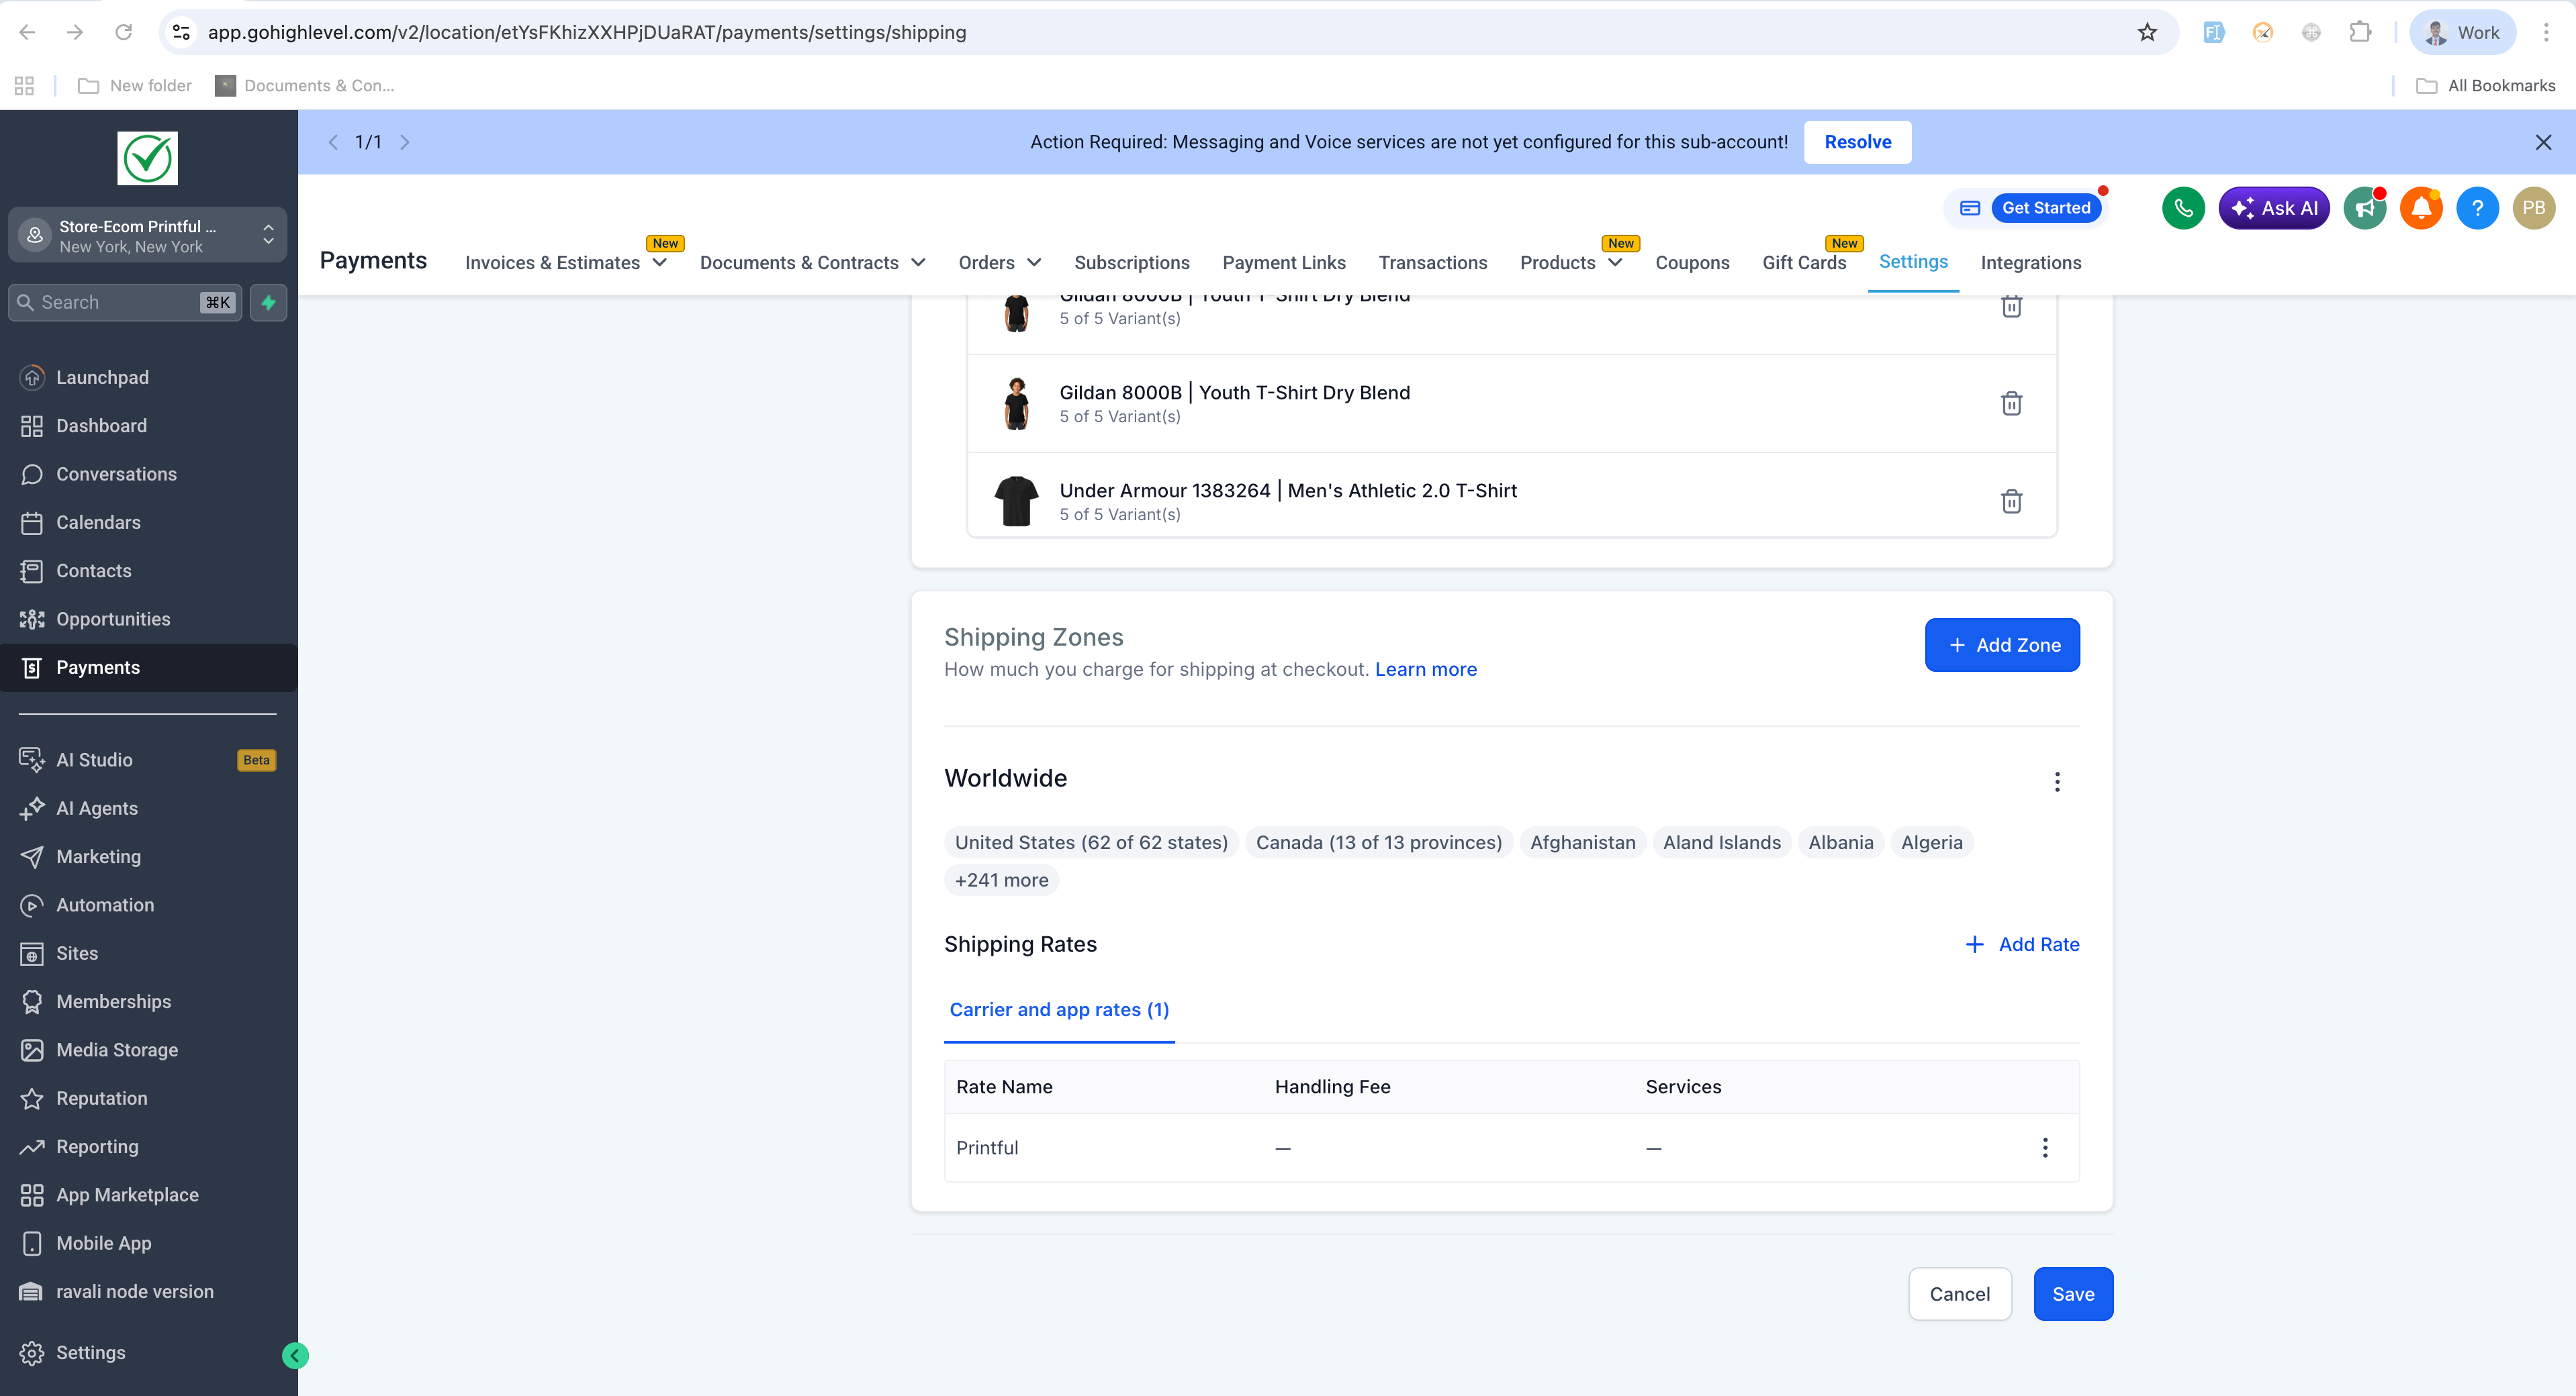Click the green phone dialer icon

[x=2182, y=208]
